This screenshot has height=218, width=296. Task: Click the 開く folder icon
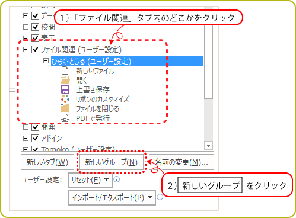tap(65, 80)
